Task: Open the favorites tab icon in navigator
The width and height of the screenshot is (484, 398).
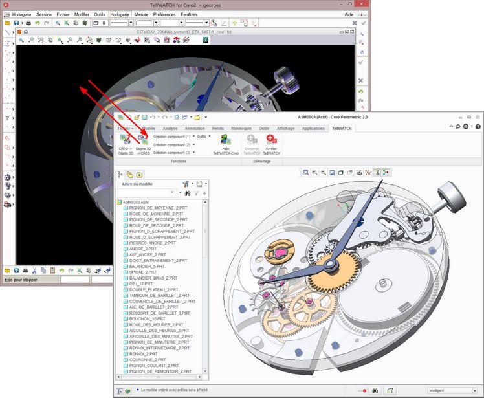Action: coord(139,175)
